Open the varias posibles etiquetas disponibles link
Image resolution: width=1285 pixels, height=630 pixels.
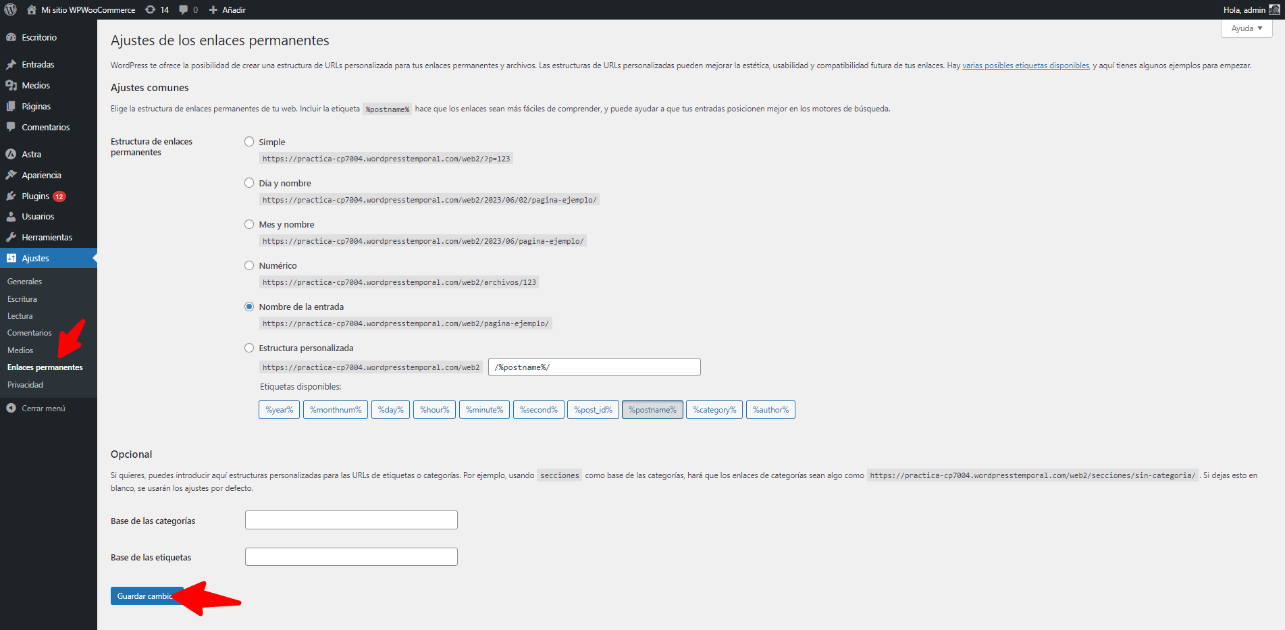[1026, 65]
